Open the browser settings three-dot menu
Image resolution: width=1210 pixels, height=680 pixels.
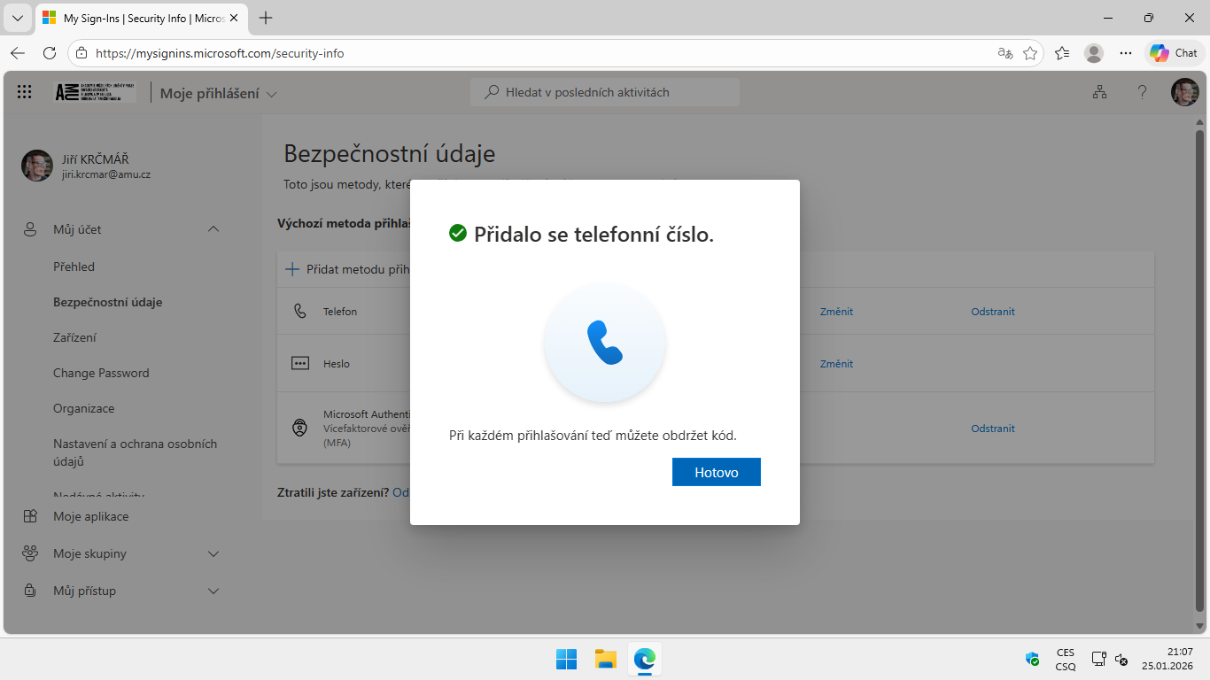pyautogui.click(x=1126, y=52)
